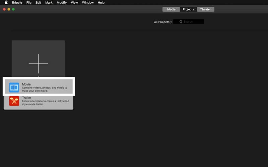Open the Window menu

[88, 3]
